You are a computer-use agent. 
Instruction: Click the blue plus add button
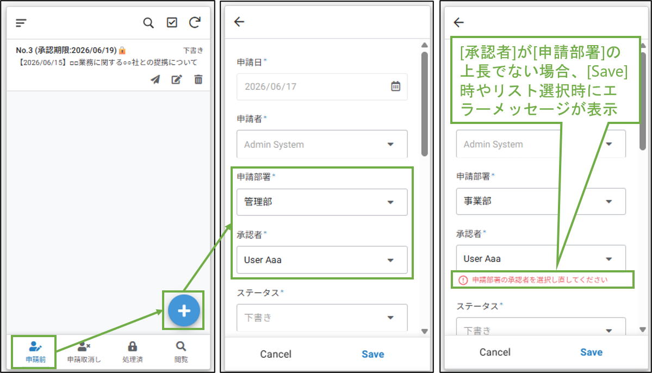[x=184, y=310]
